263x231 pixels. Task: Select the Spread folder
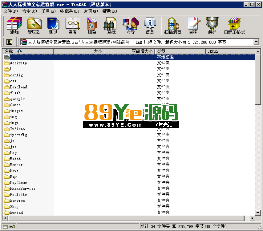click(x=13, y=213)
